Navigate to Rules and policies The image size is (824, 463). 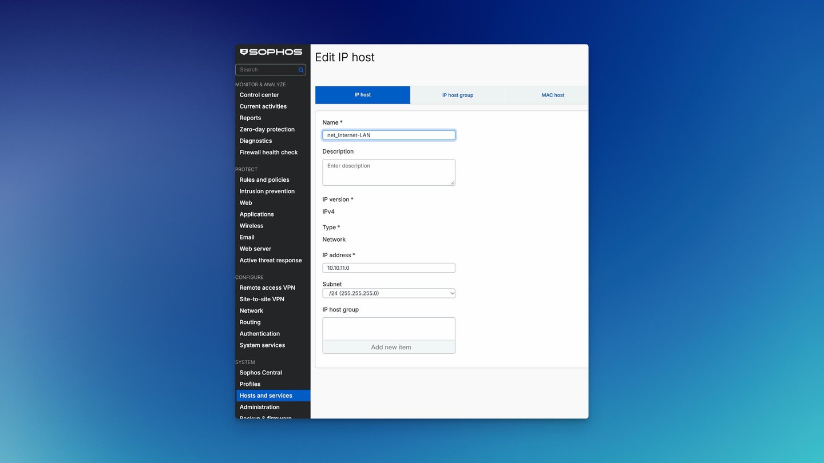point(264,179)
